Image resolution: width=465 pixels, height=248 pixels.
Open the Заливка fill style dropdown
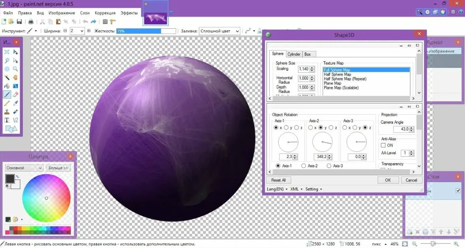click(219, 31)
